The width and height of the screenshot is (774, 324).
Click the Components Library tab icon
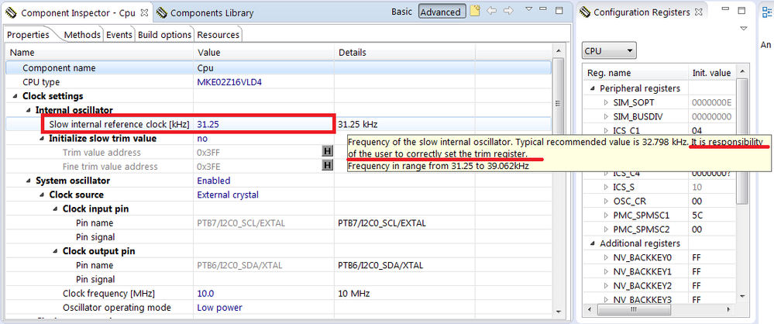161,13
